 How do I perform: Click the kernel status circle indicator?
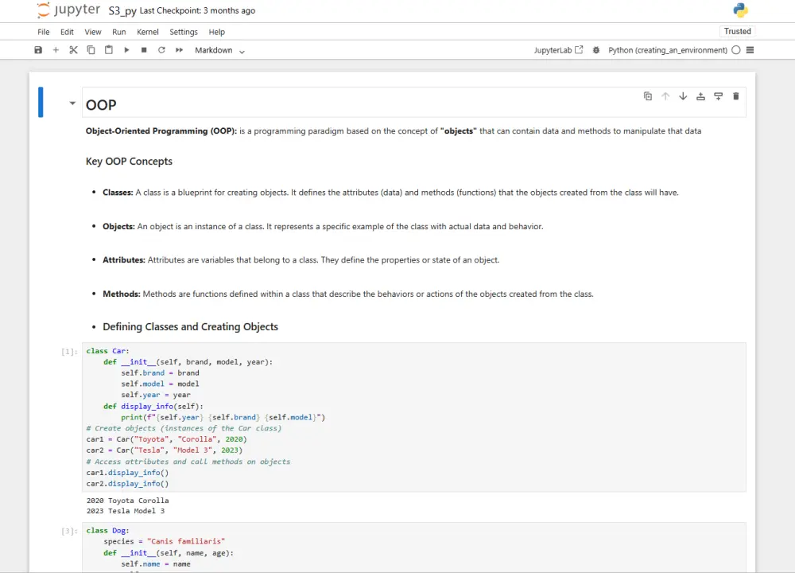click(x=736, y=49)
